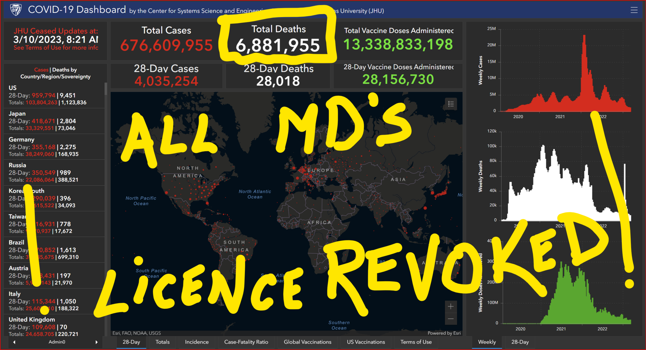Image resolution: width=646 pixels, height=350 pixels.
Task: Switch charts to 28-Day view
Action: click(x=520, y=342)
